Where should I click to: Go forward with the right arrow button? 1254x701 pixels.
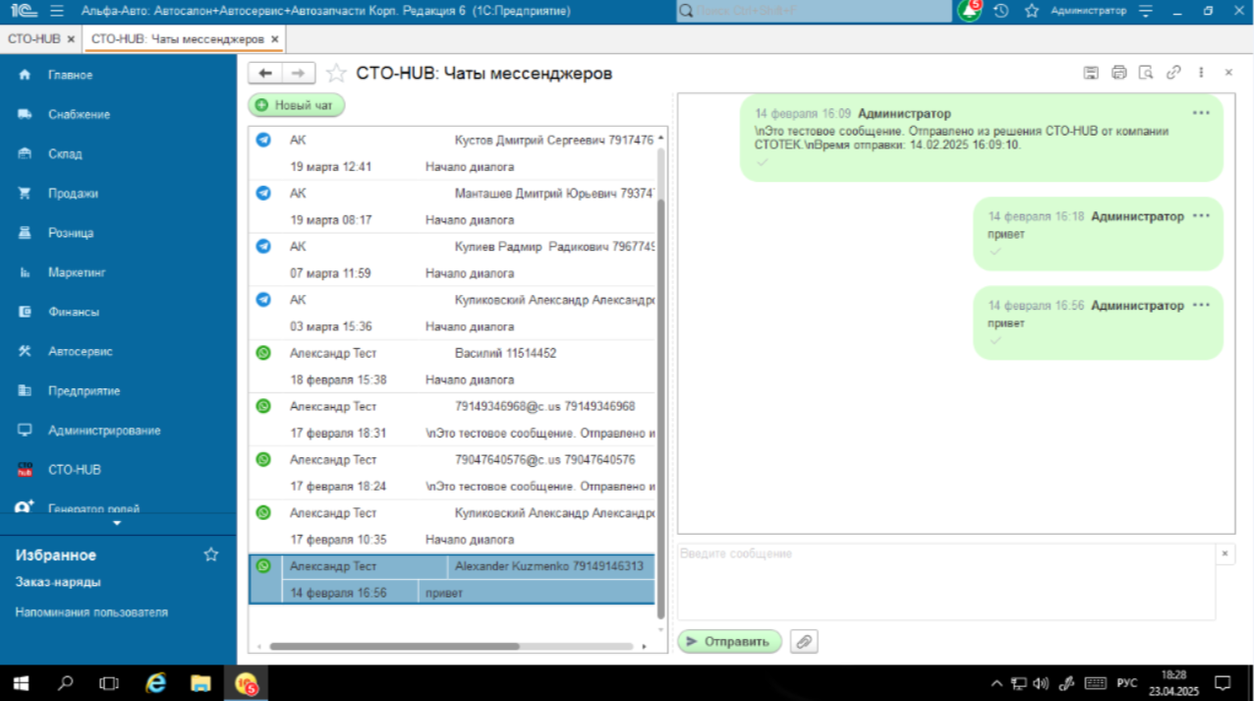coord(299,74)
